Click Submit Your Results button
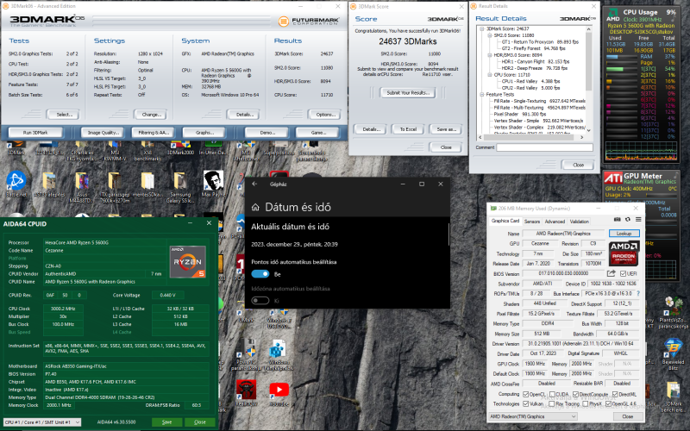This screenshot has width=690, height=431. click(x=408, y=92)
